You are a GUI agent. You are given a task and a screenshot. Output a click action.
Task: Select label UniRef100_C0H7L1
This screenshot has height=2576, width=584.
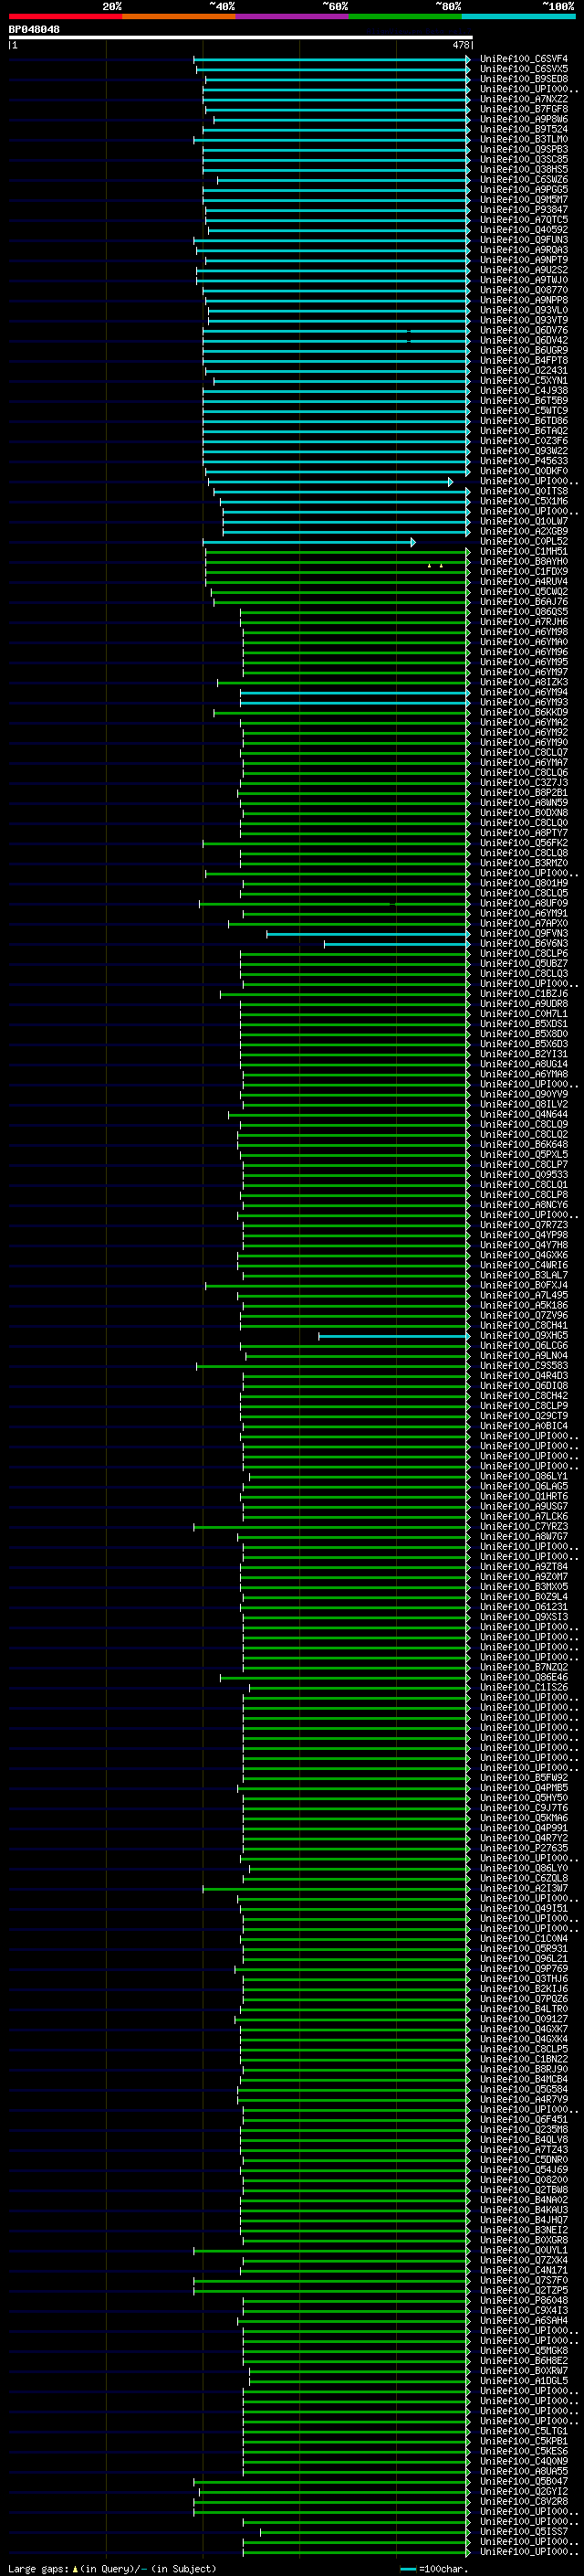pos(524,1014)
